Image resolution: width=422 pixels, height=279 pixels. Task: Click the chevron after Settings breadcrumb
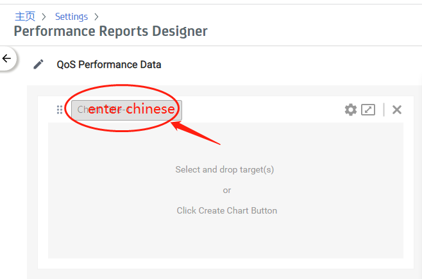96,17
